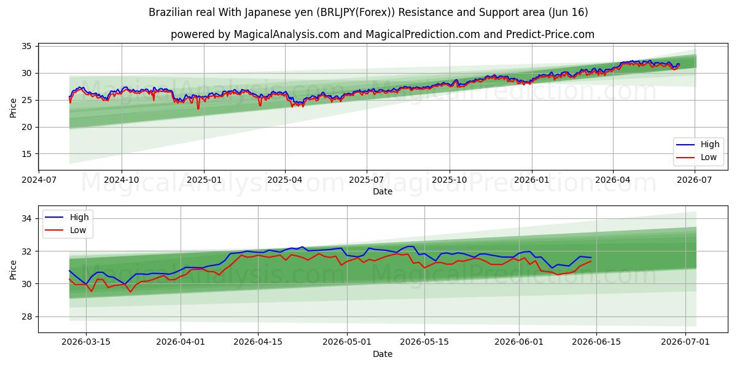Click the 2026-01 tick label on top chart

click(x=531, y=180)
